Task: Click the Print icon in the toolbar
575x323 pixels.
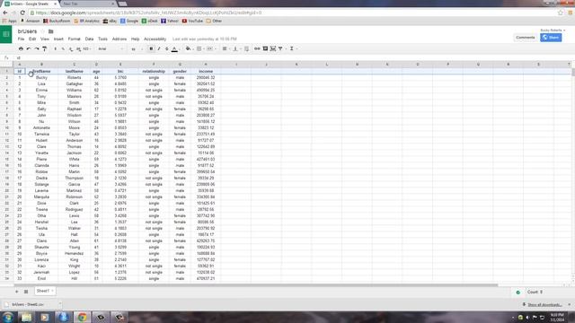Action: click(x=21, y=48)
